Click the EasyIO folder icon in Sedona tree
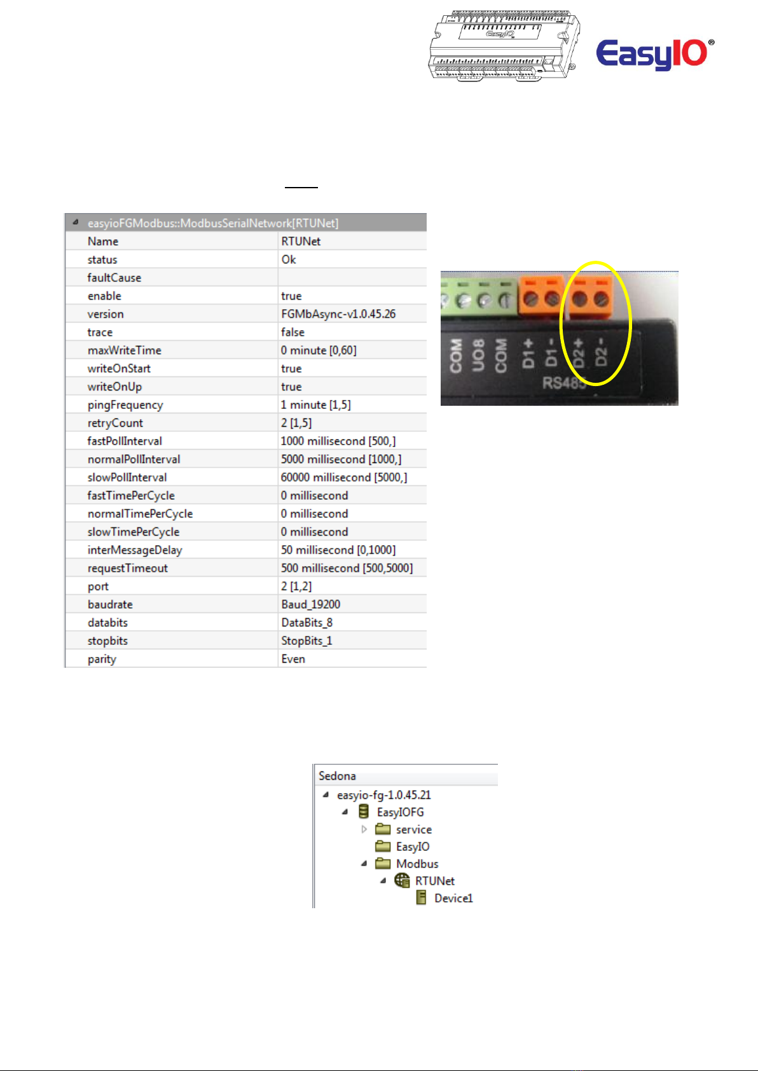 [x=383, y=846]
